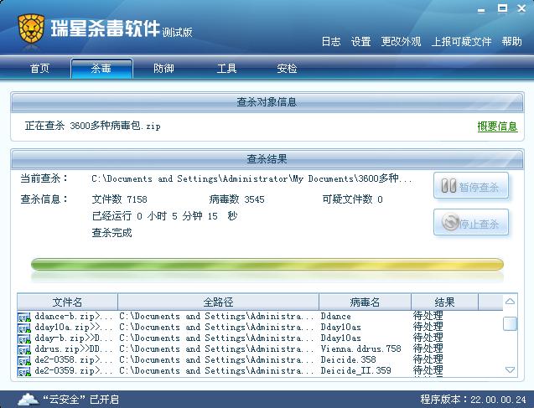This screenshot has height=408, width=534.
Task: Click the 暂停查杀 button label
Action: (x=479, y=187)
